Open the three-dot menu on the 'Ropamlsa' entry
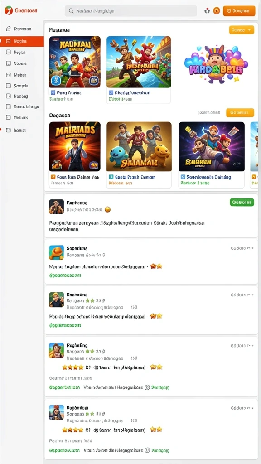 250,408
